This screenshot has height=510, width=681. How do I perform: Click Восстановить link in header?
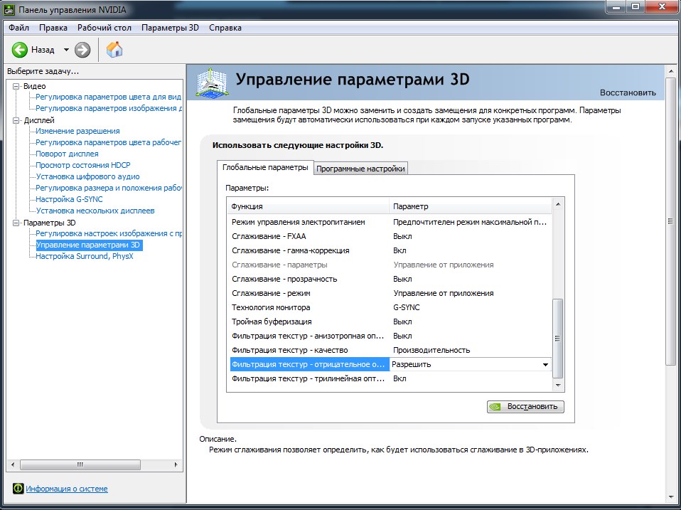click(628, 92)
